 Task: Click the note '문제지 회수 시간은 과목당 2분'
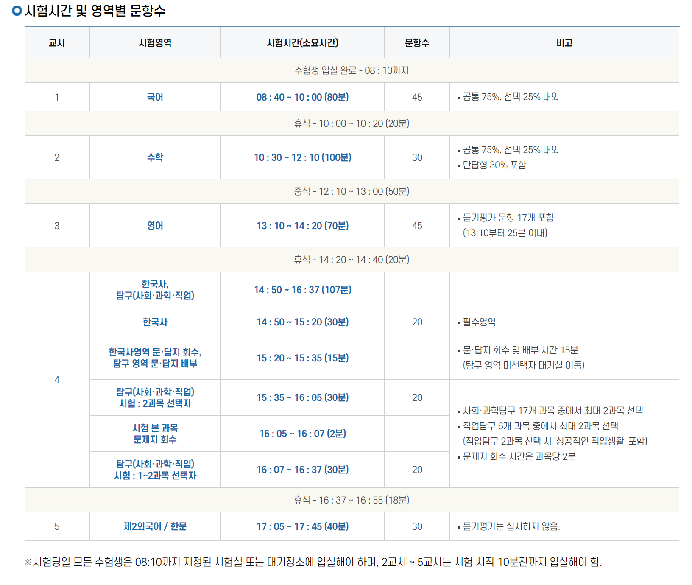tap(519, 456)
